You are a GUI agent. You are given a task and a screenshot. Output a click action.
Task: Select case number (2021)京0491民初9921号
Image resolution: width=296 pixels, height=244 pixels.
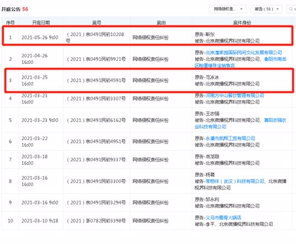click(96, 59)
